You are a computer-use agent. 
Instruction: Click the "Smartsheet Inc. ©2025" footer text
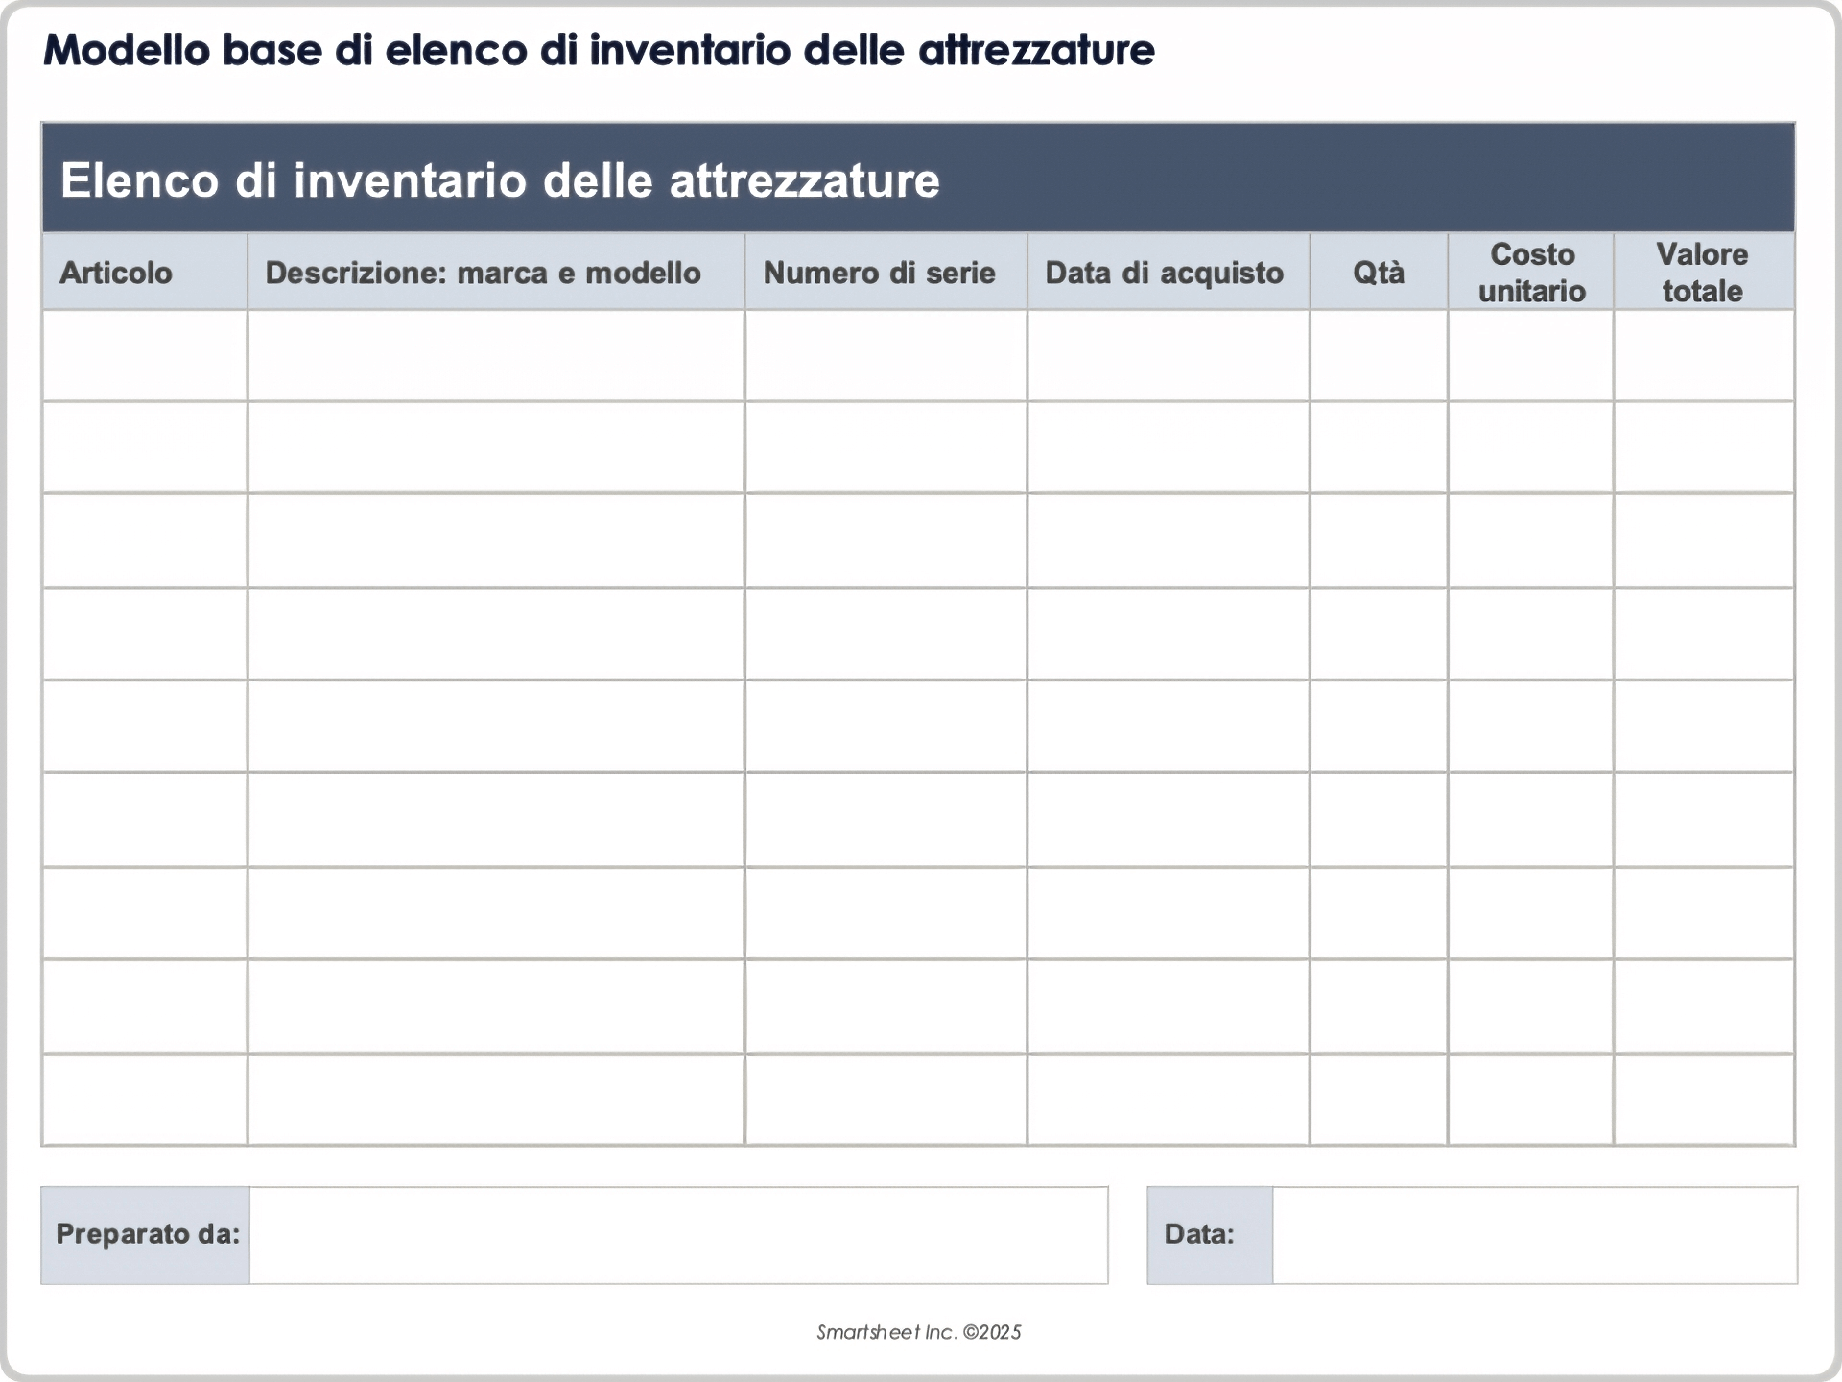919,1332
